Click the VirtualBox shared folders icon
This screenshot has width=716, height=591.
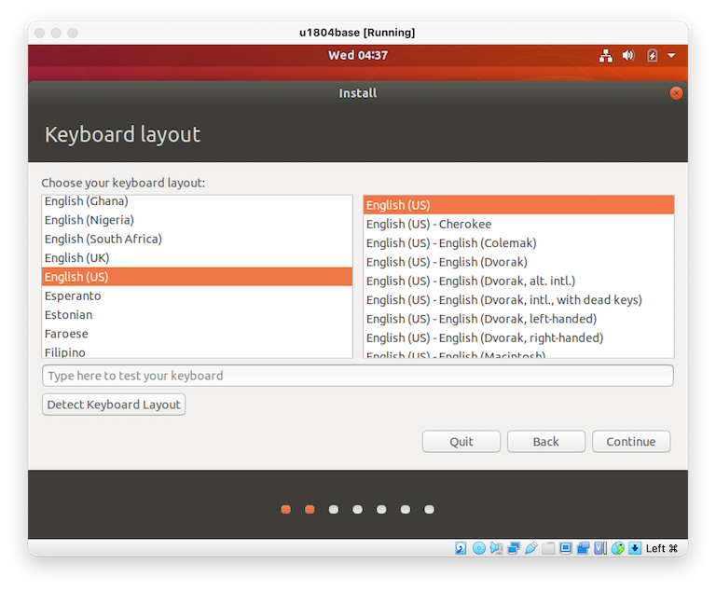[x=548, y=547]
